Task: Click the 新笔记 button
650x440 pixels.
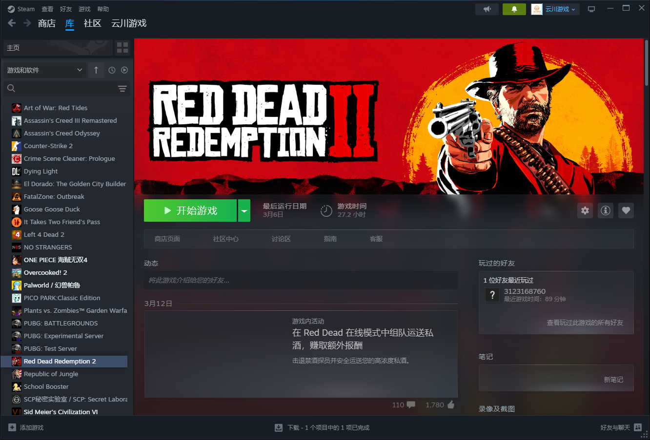Action: pos(613,380)
